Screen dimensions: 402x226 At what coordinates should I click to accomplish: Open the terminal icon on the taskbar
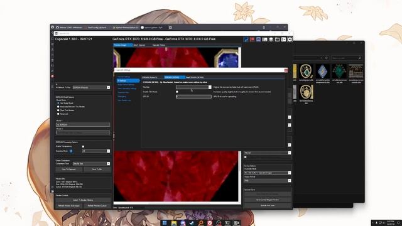pyautogui.click(x=227, y=223)
